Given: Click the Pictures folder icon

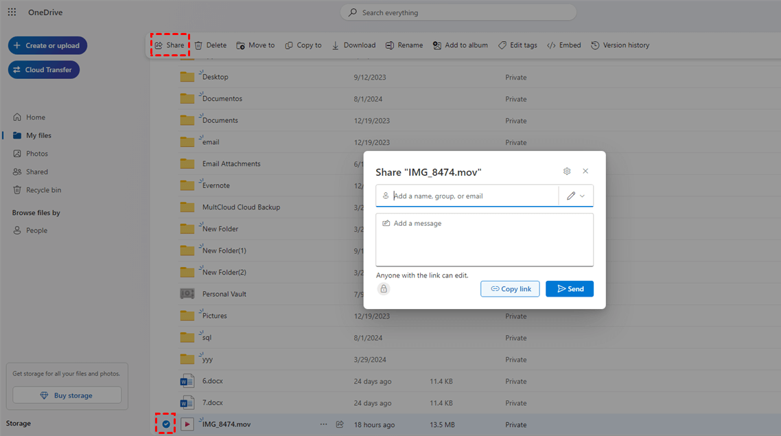Looking at the screenshot, I should (x=187, y=315).
